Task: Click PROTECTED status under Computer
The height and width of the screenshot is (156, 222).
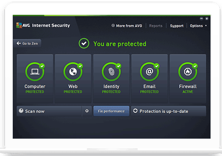Action: pyautogui.click(x=35, y=92)
